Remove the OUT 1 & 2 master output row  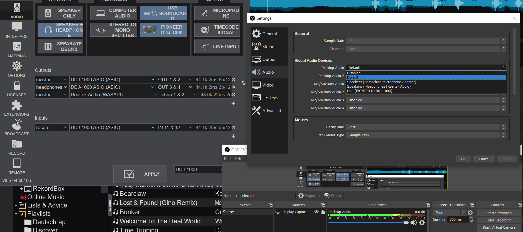[234, 80]
